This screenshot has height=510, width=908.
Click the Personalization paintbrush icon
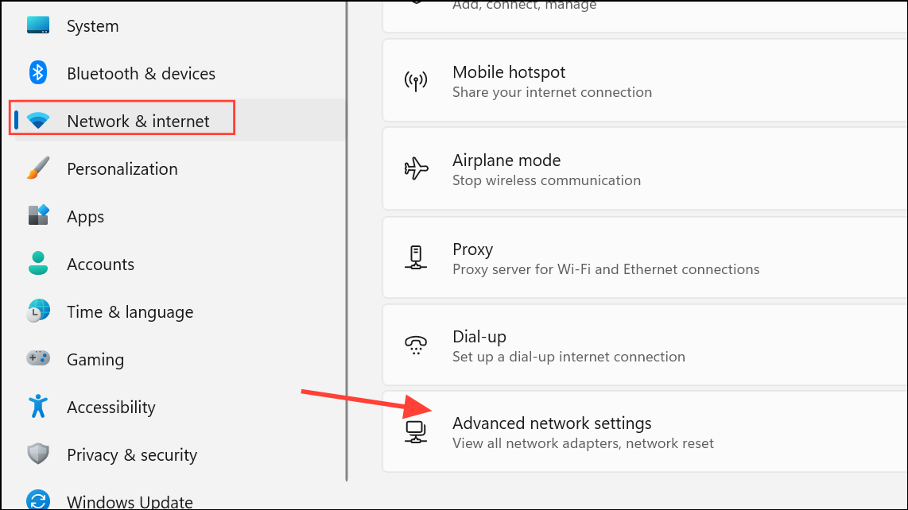click(x=38, y=168)
